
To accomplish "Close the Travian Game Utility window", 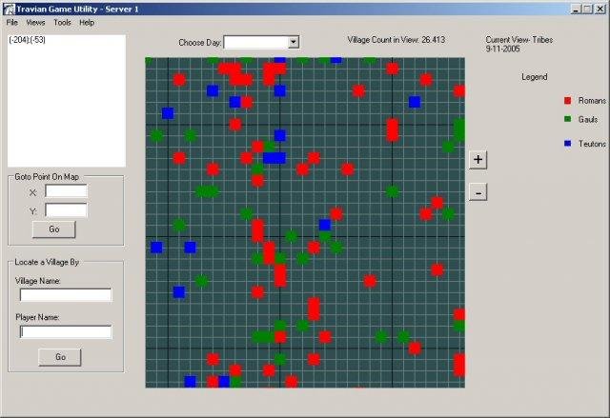I will [600, 9].
